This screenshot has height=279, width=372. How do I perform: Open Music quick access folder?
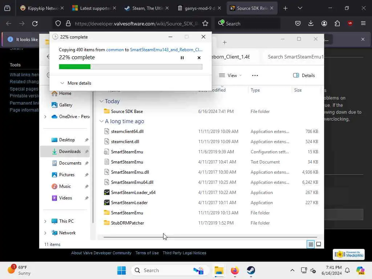(x=65, y=186)
